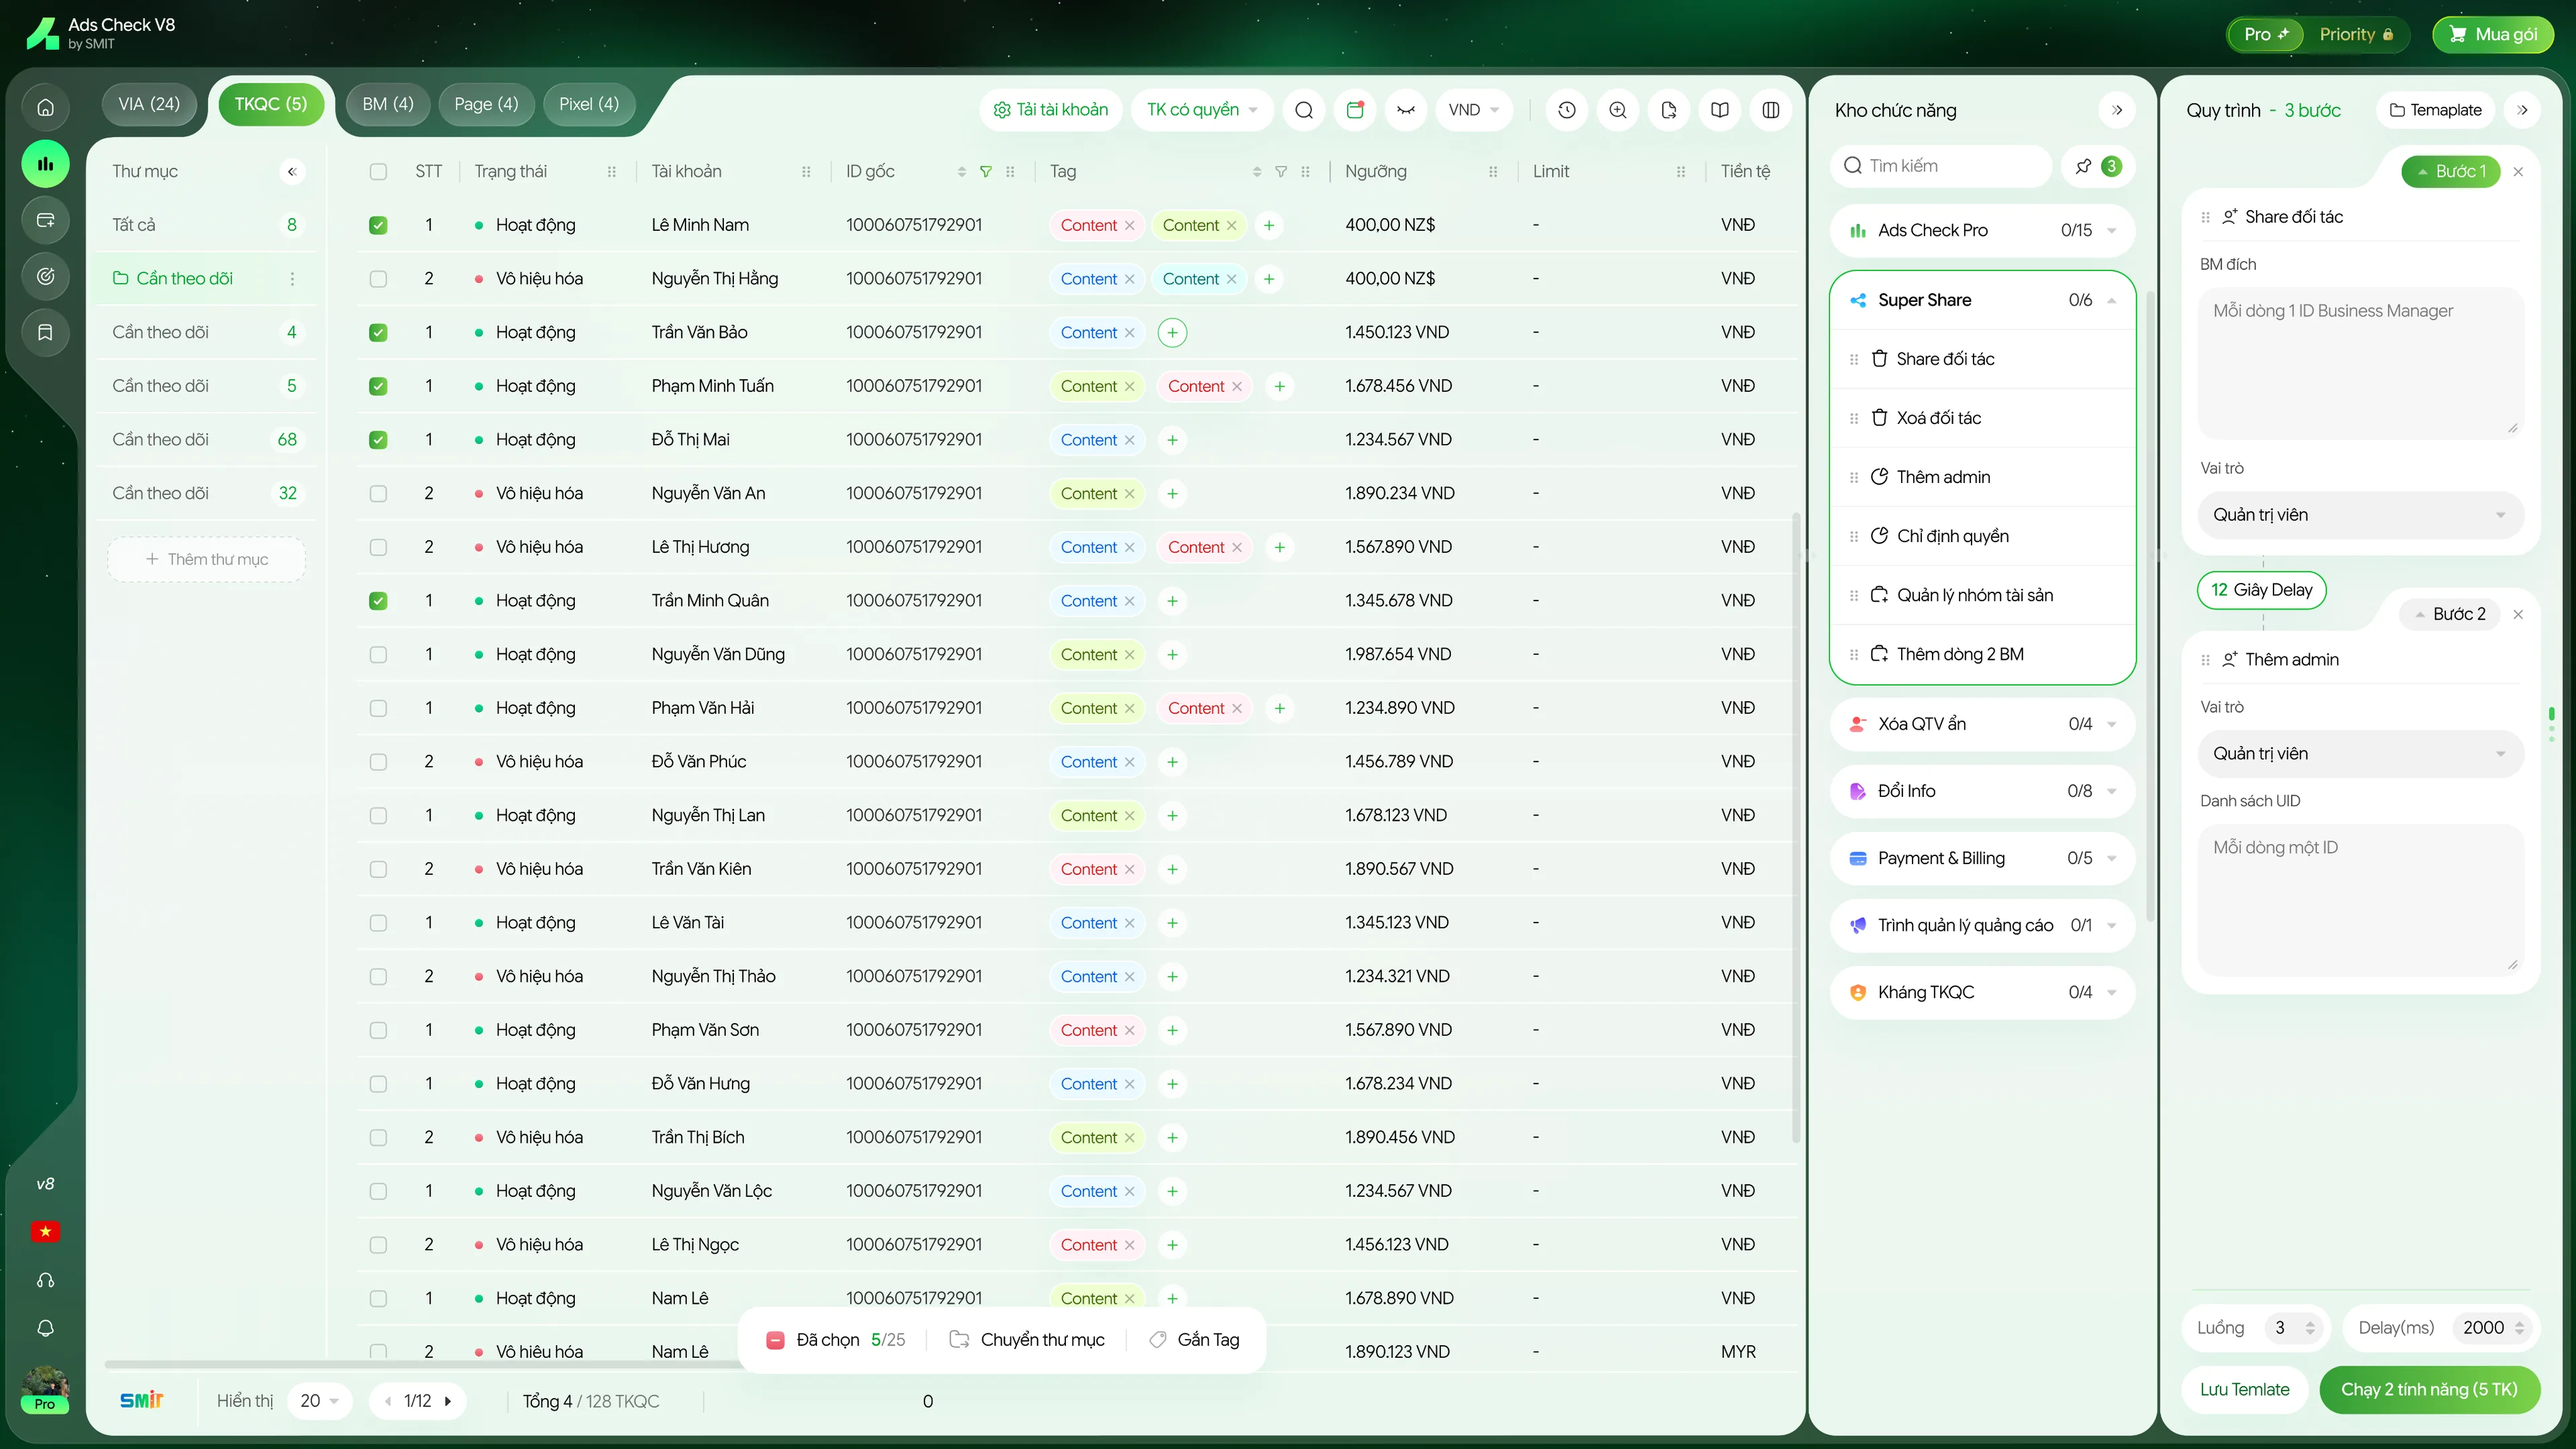Switch to the Page (4) tab
Screen dimensions: 2576x1449
pos(486,104)
